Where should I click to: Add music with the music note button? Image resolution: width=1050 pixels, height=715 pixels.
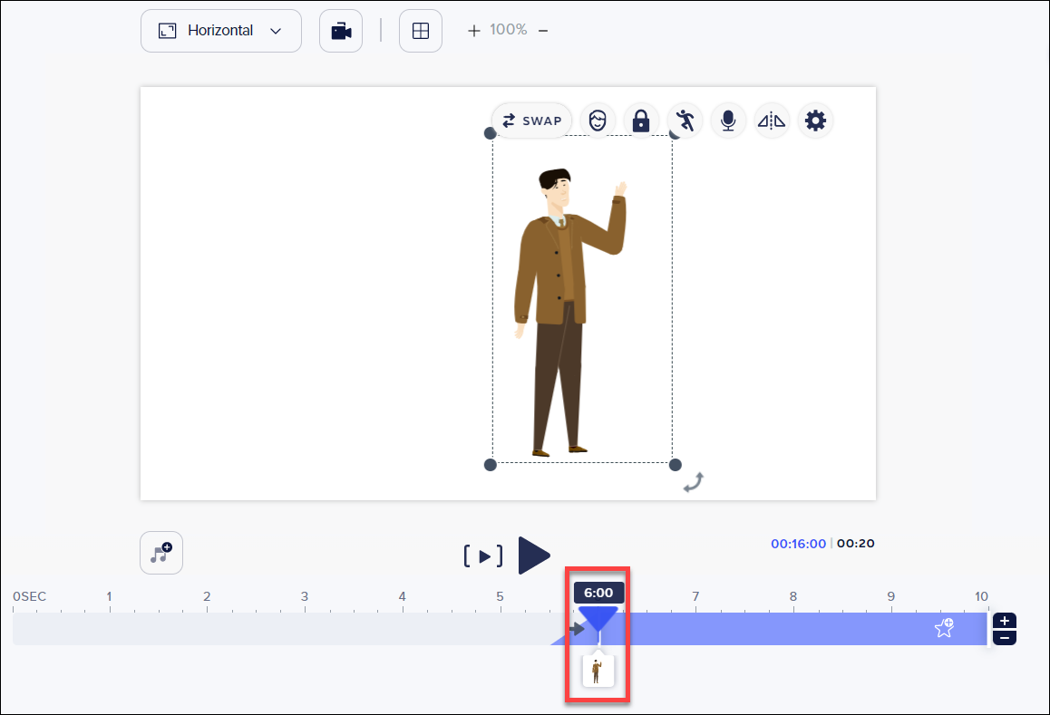(x=161, y=553)
